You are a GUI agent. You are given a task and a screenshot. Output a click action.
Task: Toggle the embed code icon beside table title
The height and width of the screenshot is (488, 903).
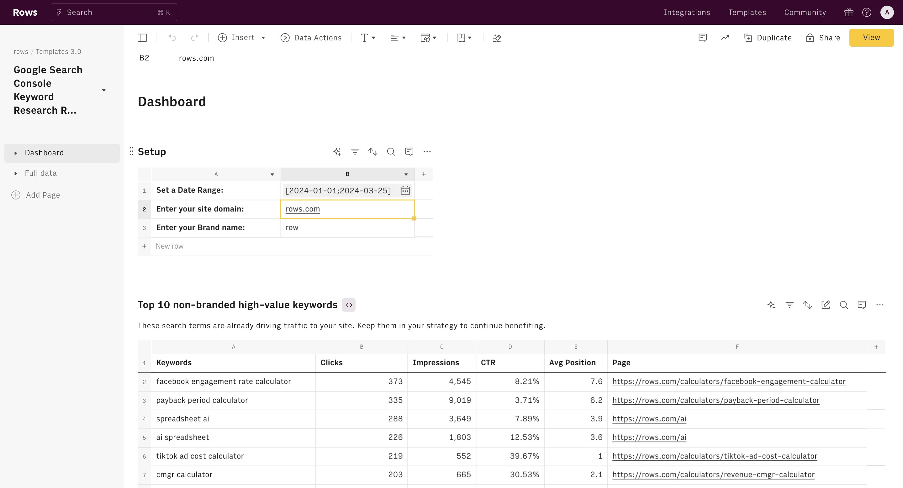[x=349, y=305]
